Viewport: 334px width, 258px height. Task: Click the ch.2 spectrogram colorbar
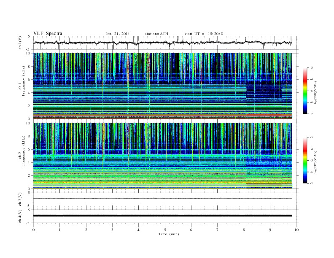[x=305, y=160]
